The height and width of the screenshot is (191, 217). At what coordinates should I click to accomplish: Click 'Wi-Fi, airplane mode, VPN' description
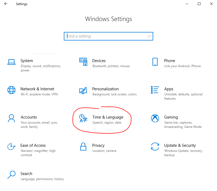click(x=39, y=94)
